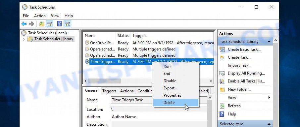Click the Create Basic Task icon
The height and width of the screenshot is (127, 300).
[222, 49]
